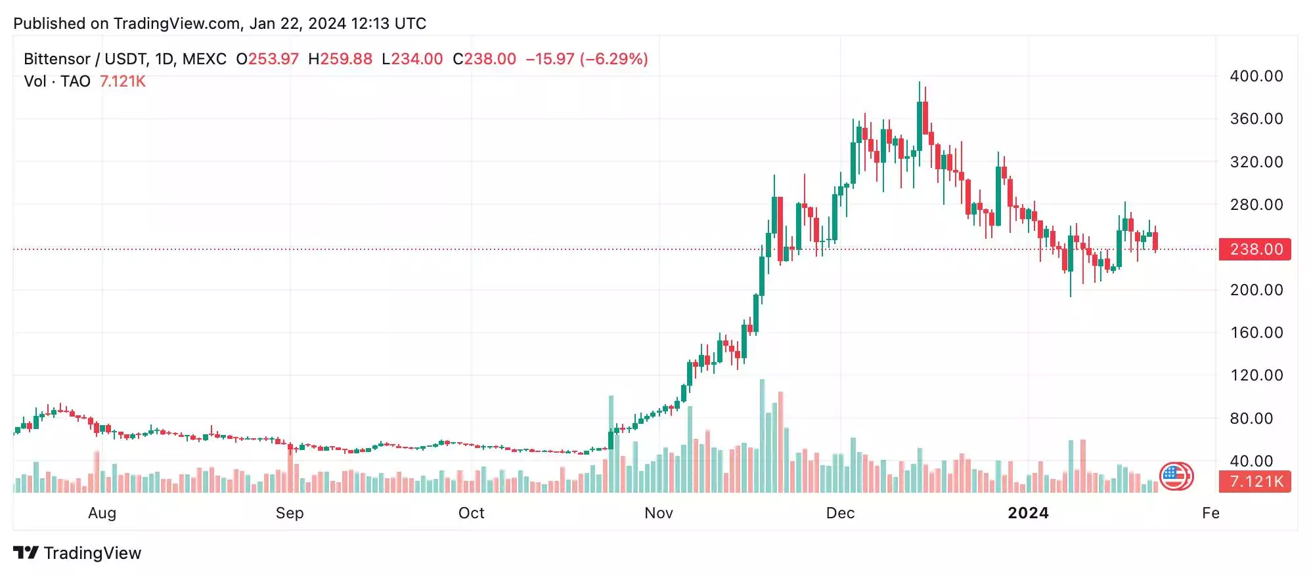Click the Nov label on time axis

point(659,513)
